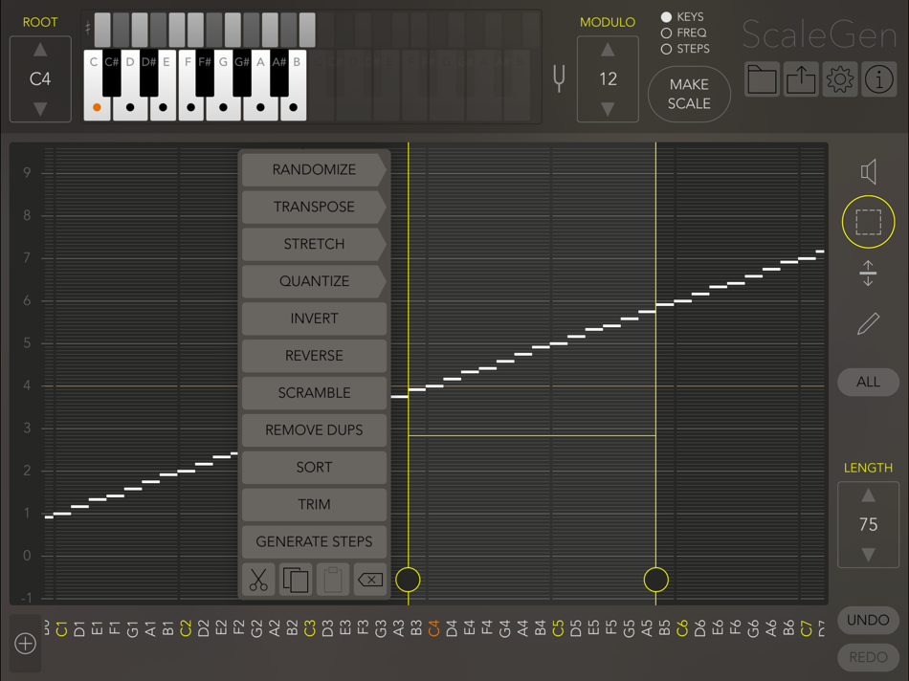Click the UNDO button
909x681 pixels.
coord(868,620)
